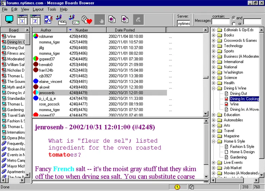Click the Wine document heart icon in tree
Image resolution: width=265 pixels, height=191 pixels.
227,104
